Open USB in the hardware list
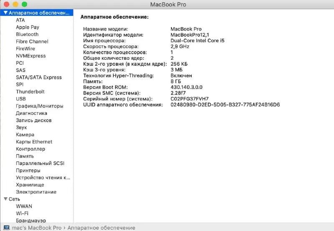 click(20, 99)
